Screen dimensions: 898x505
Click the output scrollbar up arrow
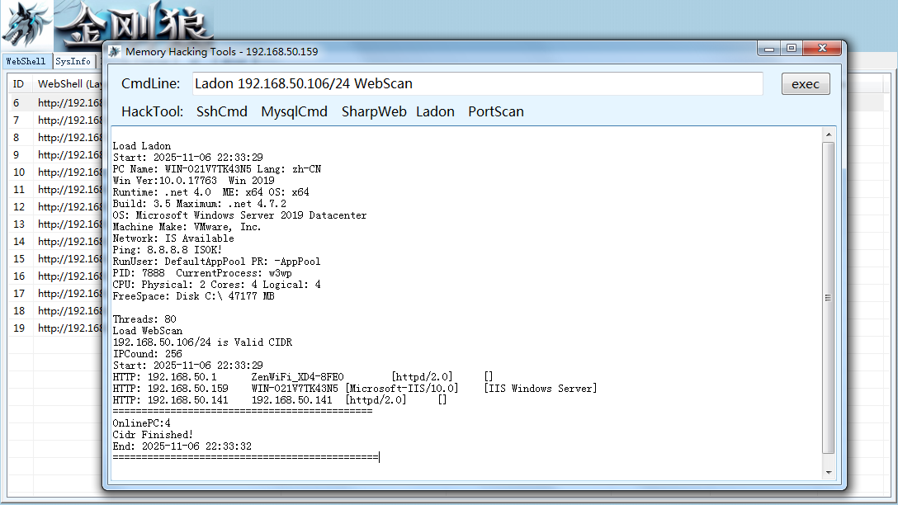pos(828,135)
